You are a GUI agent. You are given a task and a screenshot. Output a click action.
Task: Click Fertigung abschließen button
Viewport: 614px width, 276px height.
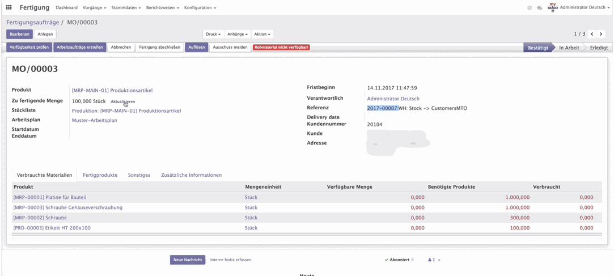160,48
